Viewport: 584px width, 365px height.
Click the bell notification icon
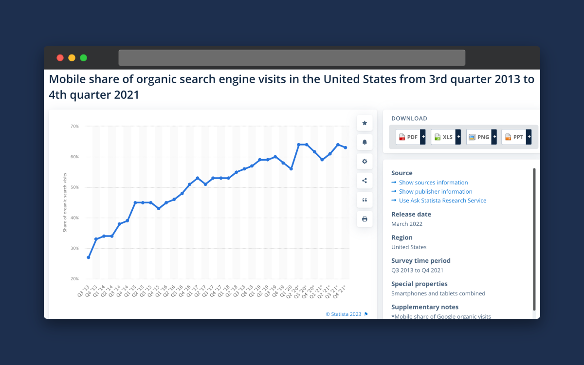coord(365,142)
